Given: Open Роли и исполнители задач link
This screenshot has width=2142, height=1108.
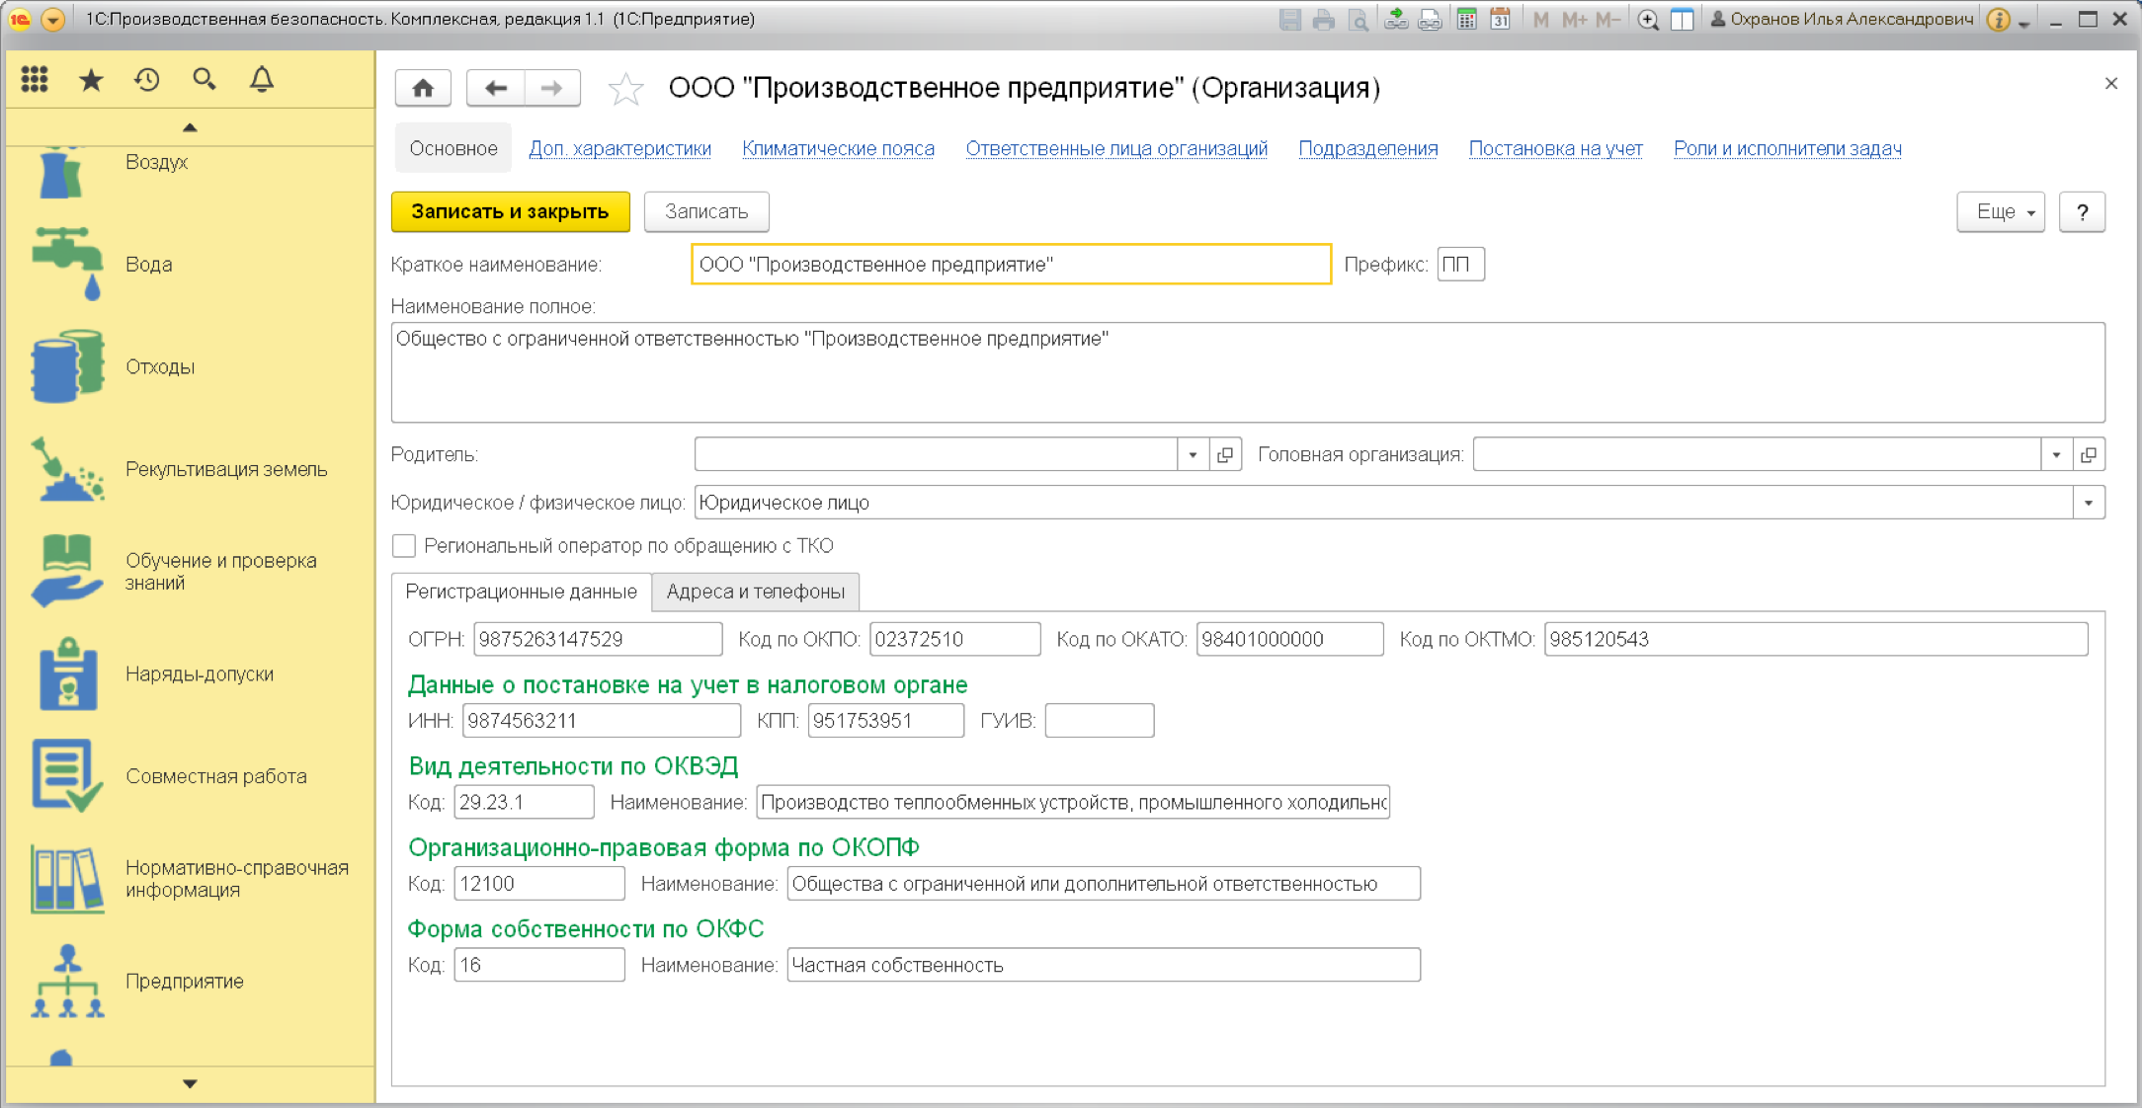Looking at the screenshot, I should coord(1787,148).
